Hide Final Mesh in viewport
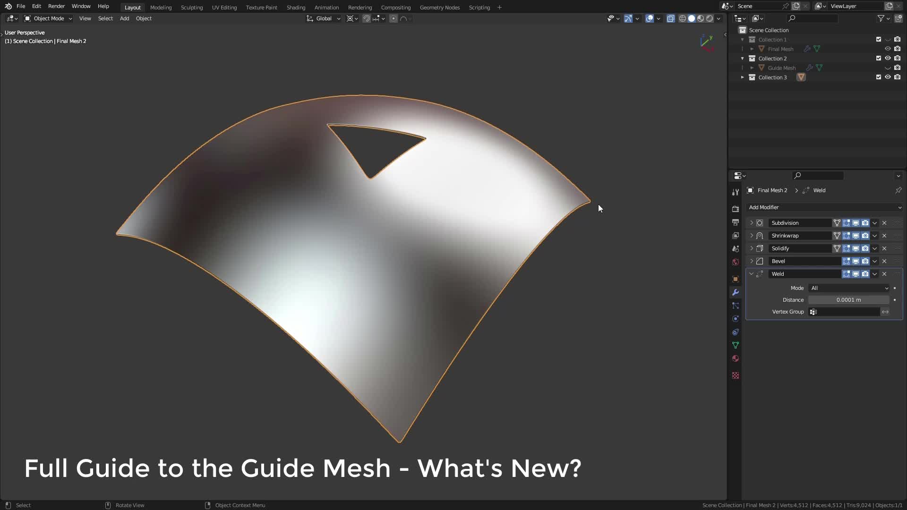The height and width of the screenshot is (510, 907). [888, 49]
